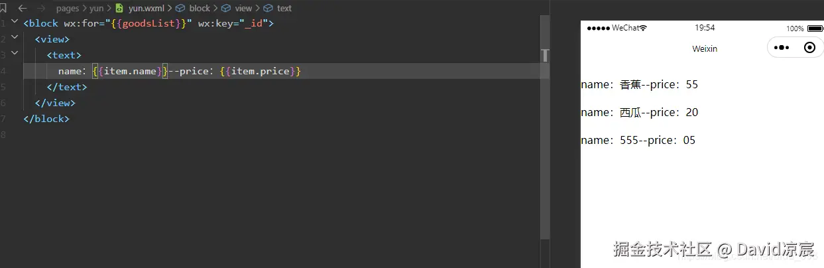This screenshot has height=268, width=824.
Task: Go forward with the right arrow
Action: [42, 8]
